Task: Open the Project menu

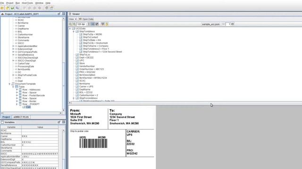Action: 10,3
